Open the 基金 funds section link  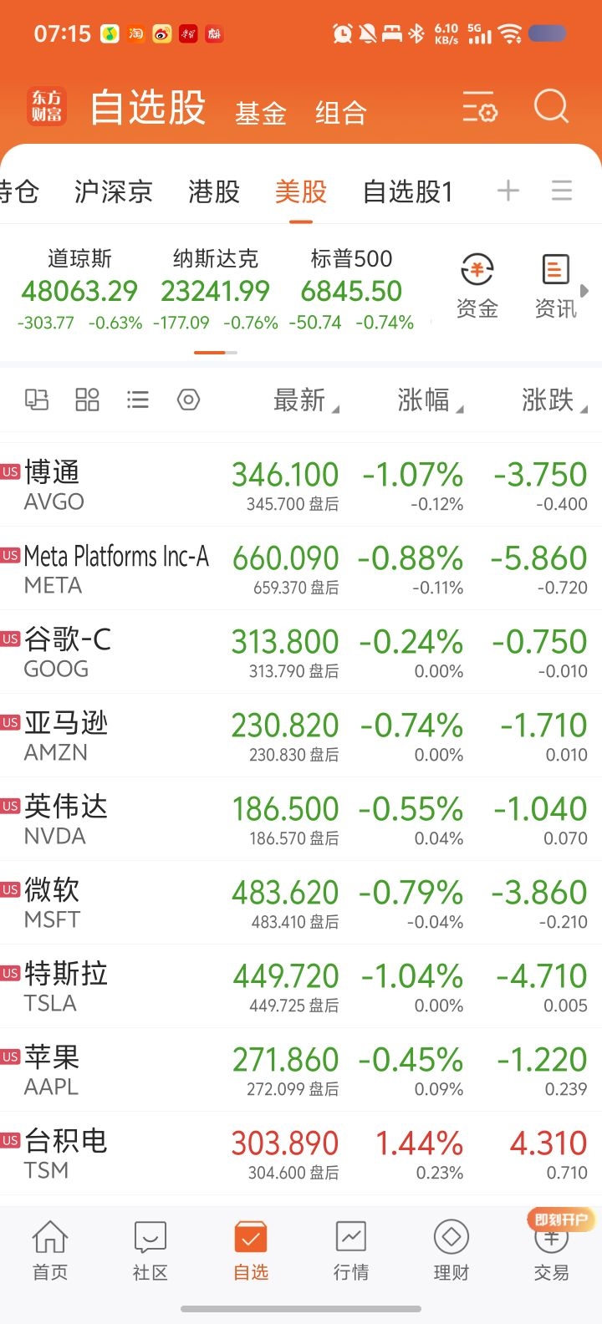coord(261,113)
